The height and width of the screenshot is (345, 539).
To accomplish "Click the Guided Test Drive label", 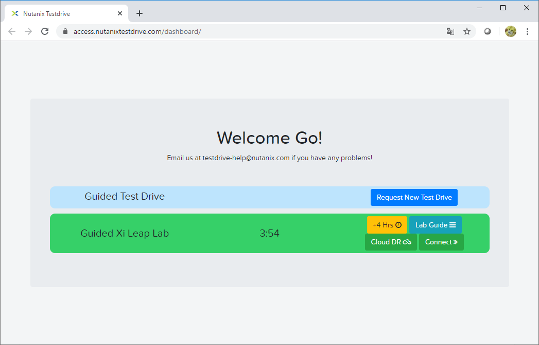I will click(125, 196).
